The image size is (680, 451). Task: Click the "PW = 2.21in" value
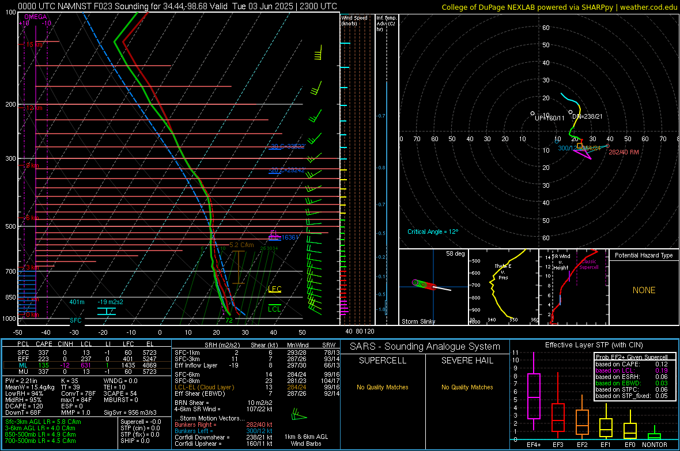(x=21, y=381)
